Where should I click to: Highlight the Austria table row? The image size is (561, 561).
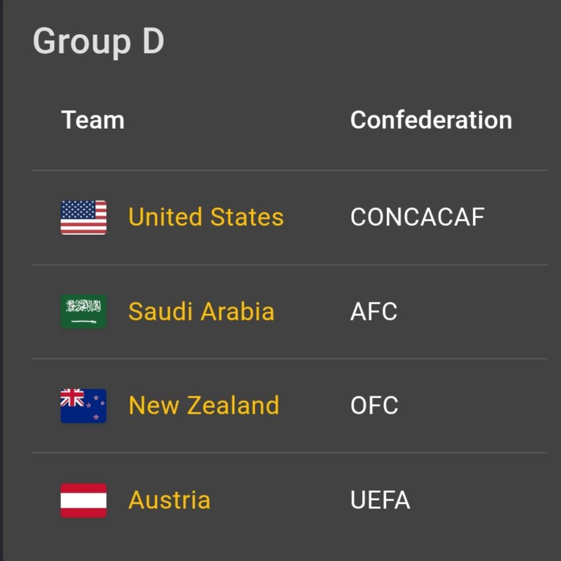pos(290,501)
